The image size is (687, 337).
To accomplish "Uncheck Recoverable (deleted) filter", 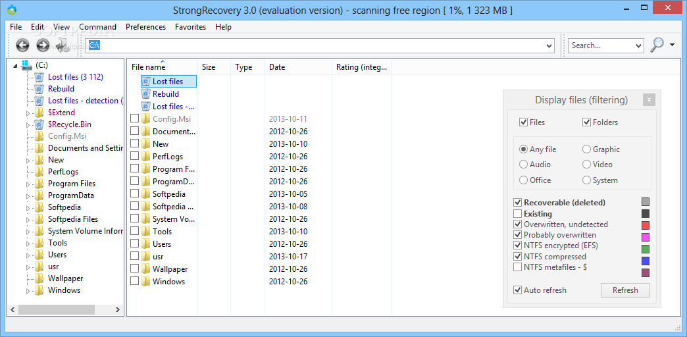I will pos(517,203).
